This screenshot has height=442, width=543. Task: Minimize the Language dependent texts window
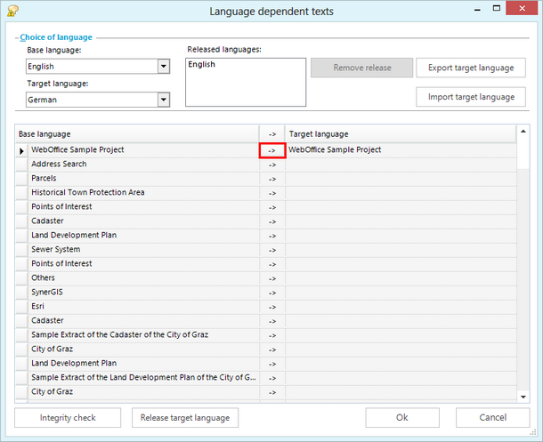477,9
